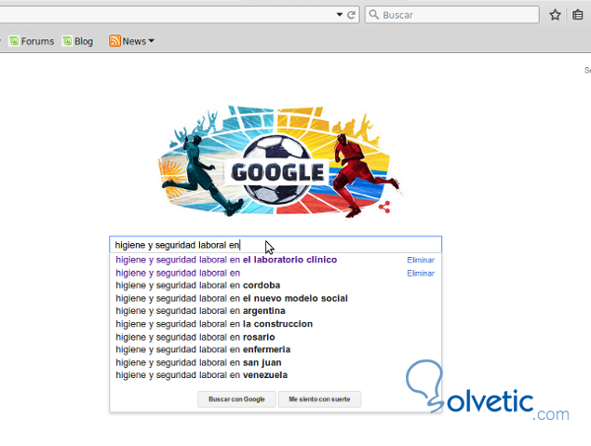Image resolution: width=591 pixels, height=446 pixels.
Task: Click the Forums bookmark favicon
Action: tap(14, 41)
